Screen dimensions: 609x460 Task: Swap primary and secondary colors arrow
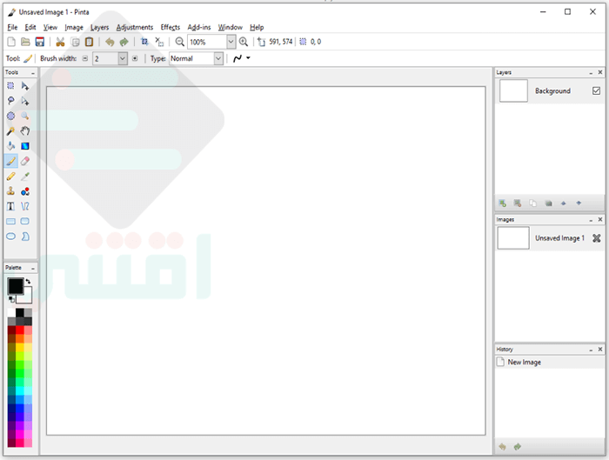click(x=28, y=281)
